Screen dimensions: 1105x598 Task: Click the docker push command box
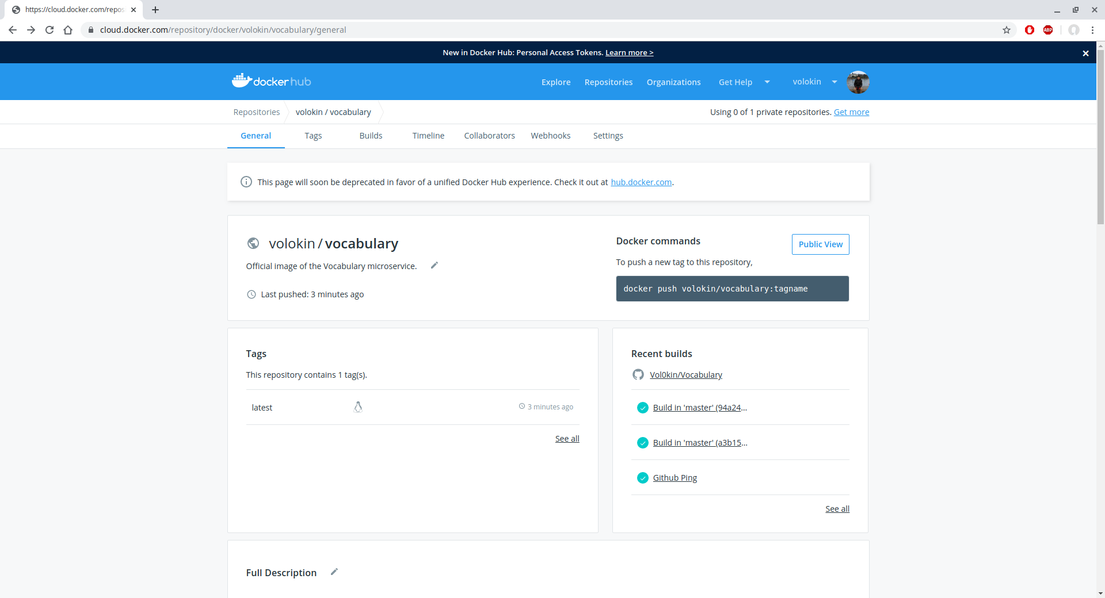click(x=732, y=289)
